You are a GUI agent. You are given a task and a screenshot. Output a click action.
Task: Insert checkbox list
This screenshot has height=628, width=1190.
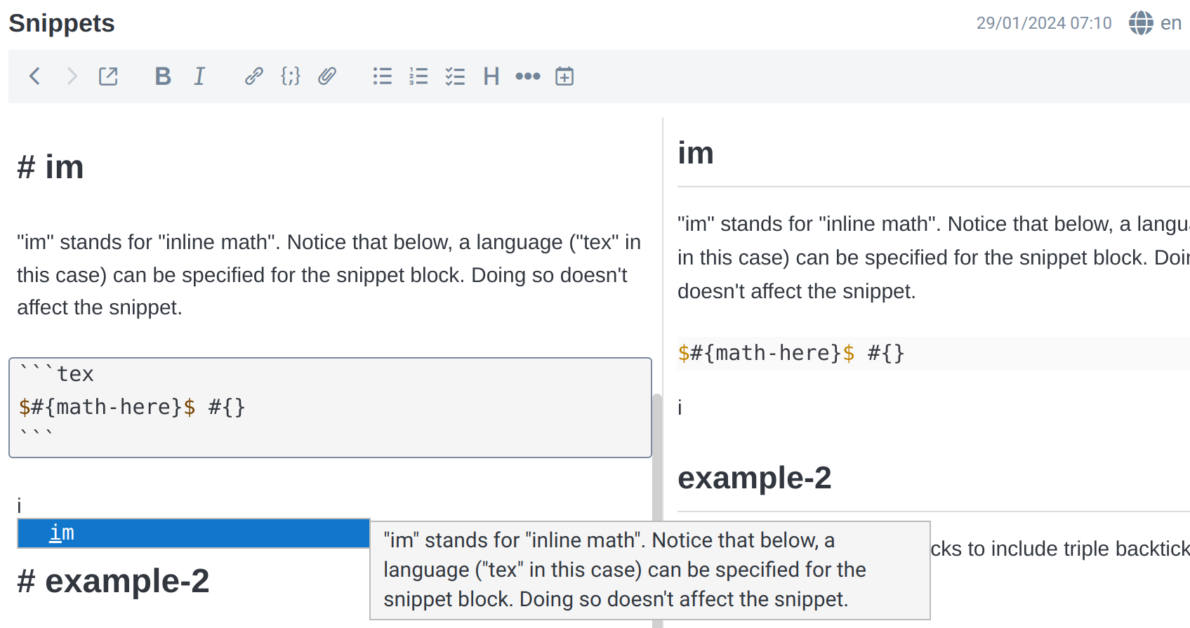[456, 76]
